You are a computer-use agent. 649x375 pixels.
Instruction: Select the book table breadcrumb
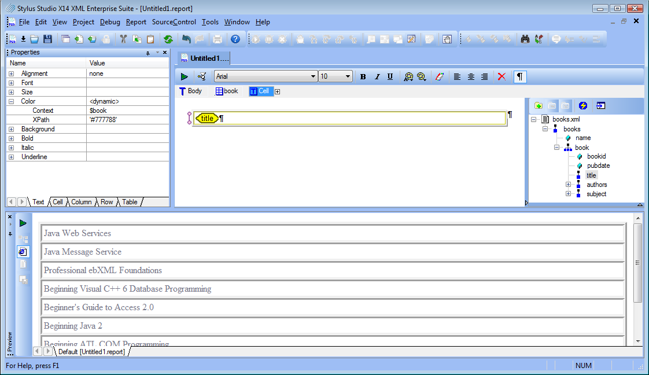tap(226, 91)
